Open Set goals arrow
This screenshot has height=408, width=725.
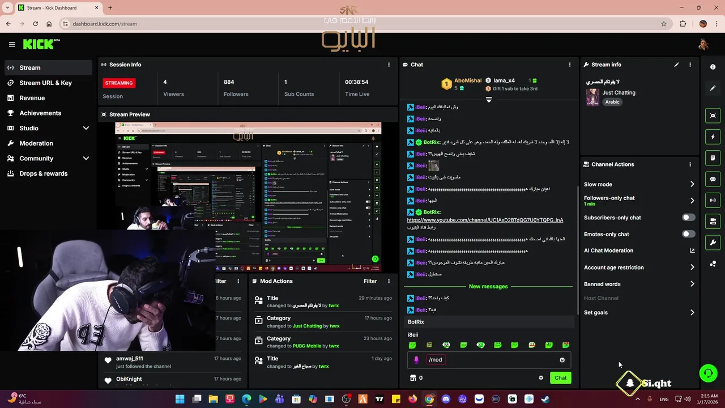pyautogui.click(x=692, y=312)
